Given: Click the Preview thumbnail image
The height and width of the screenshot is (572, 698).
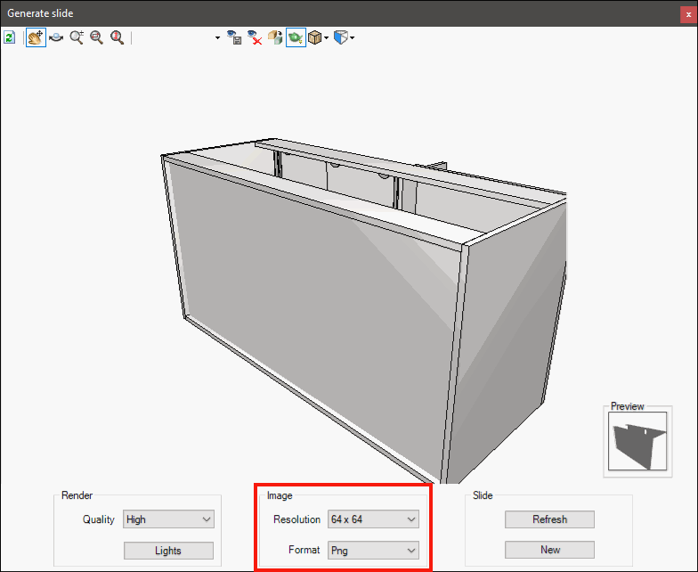Looking at the screenshot, I should point(637,441).
